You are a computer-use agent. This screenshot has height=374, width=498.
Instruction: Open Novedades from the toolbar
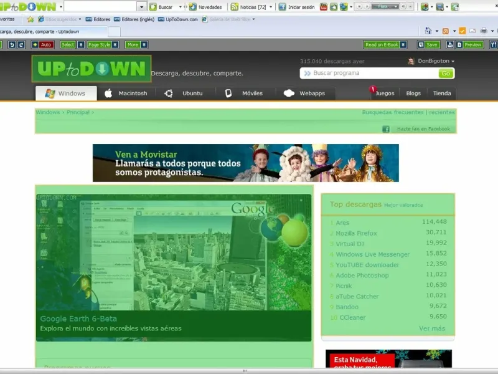click(205, 7)
